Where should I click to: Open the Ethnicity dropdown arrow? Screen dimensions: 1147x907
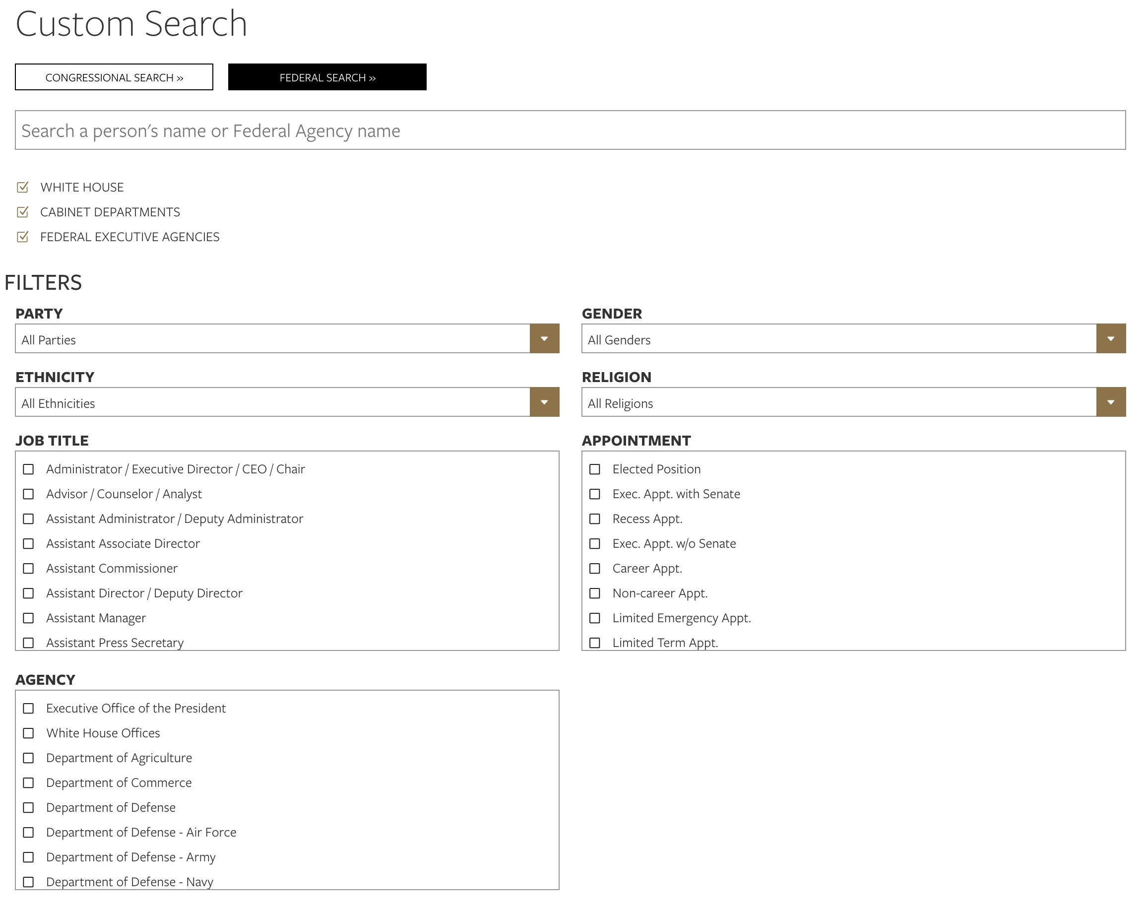pyautogui.click(x=544, y=402)
